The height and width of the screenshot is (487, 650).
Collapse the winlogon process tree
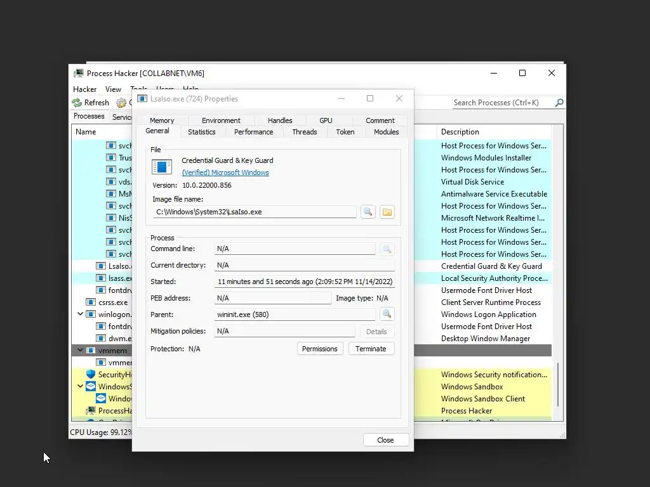(80, 314)
